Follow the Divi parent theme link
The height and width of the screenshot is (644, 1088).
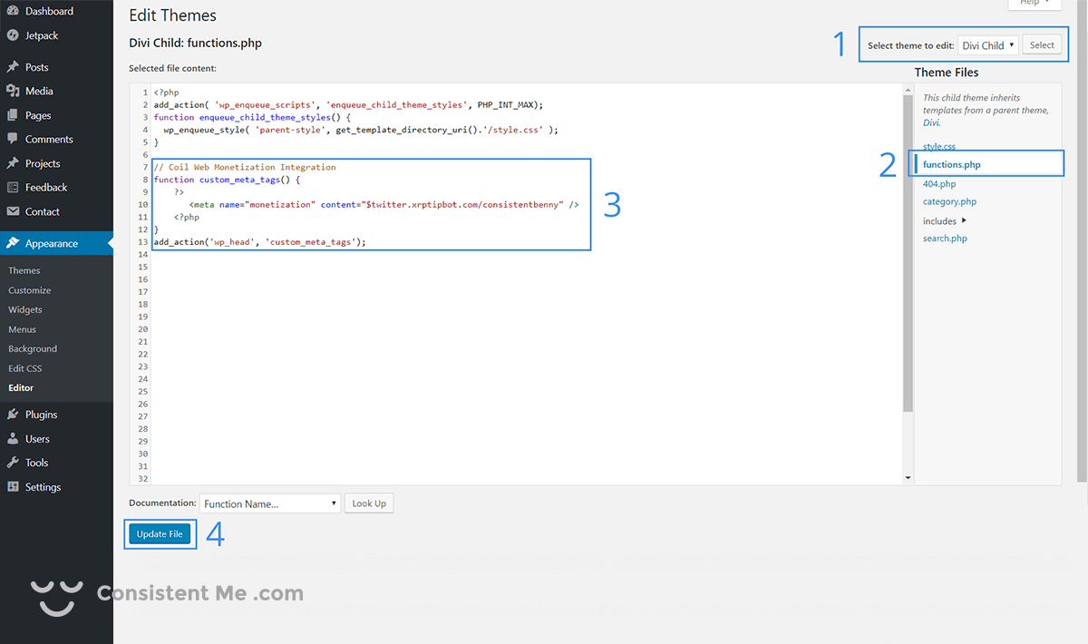pyautogui.click(x=931, y=122)
